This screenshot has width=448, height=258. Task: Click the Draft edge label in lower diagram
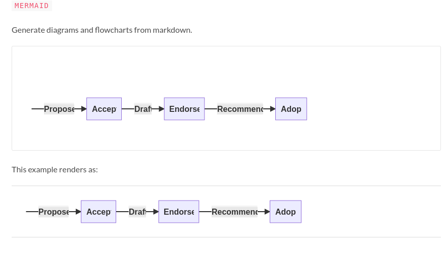(137, 212)
